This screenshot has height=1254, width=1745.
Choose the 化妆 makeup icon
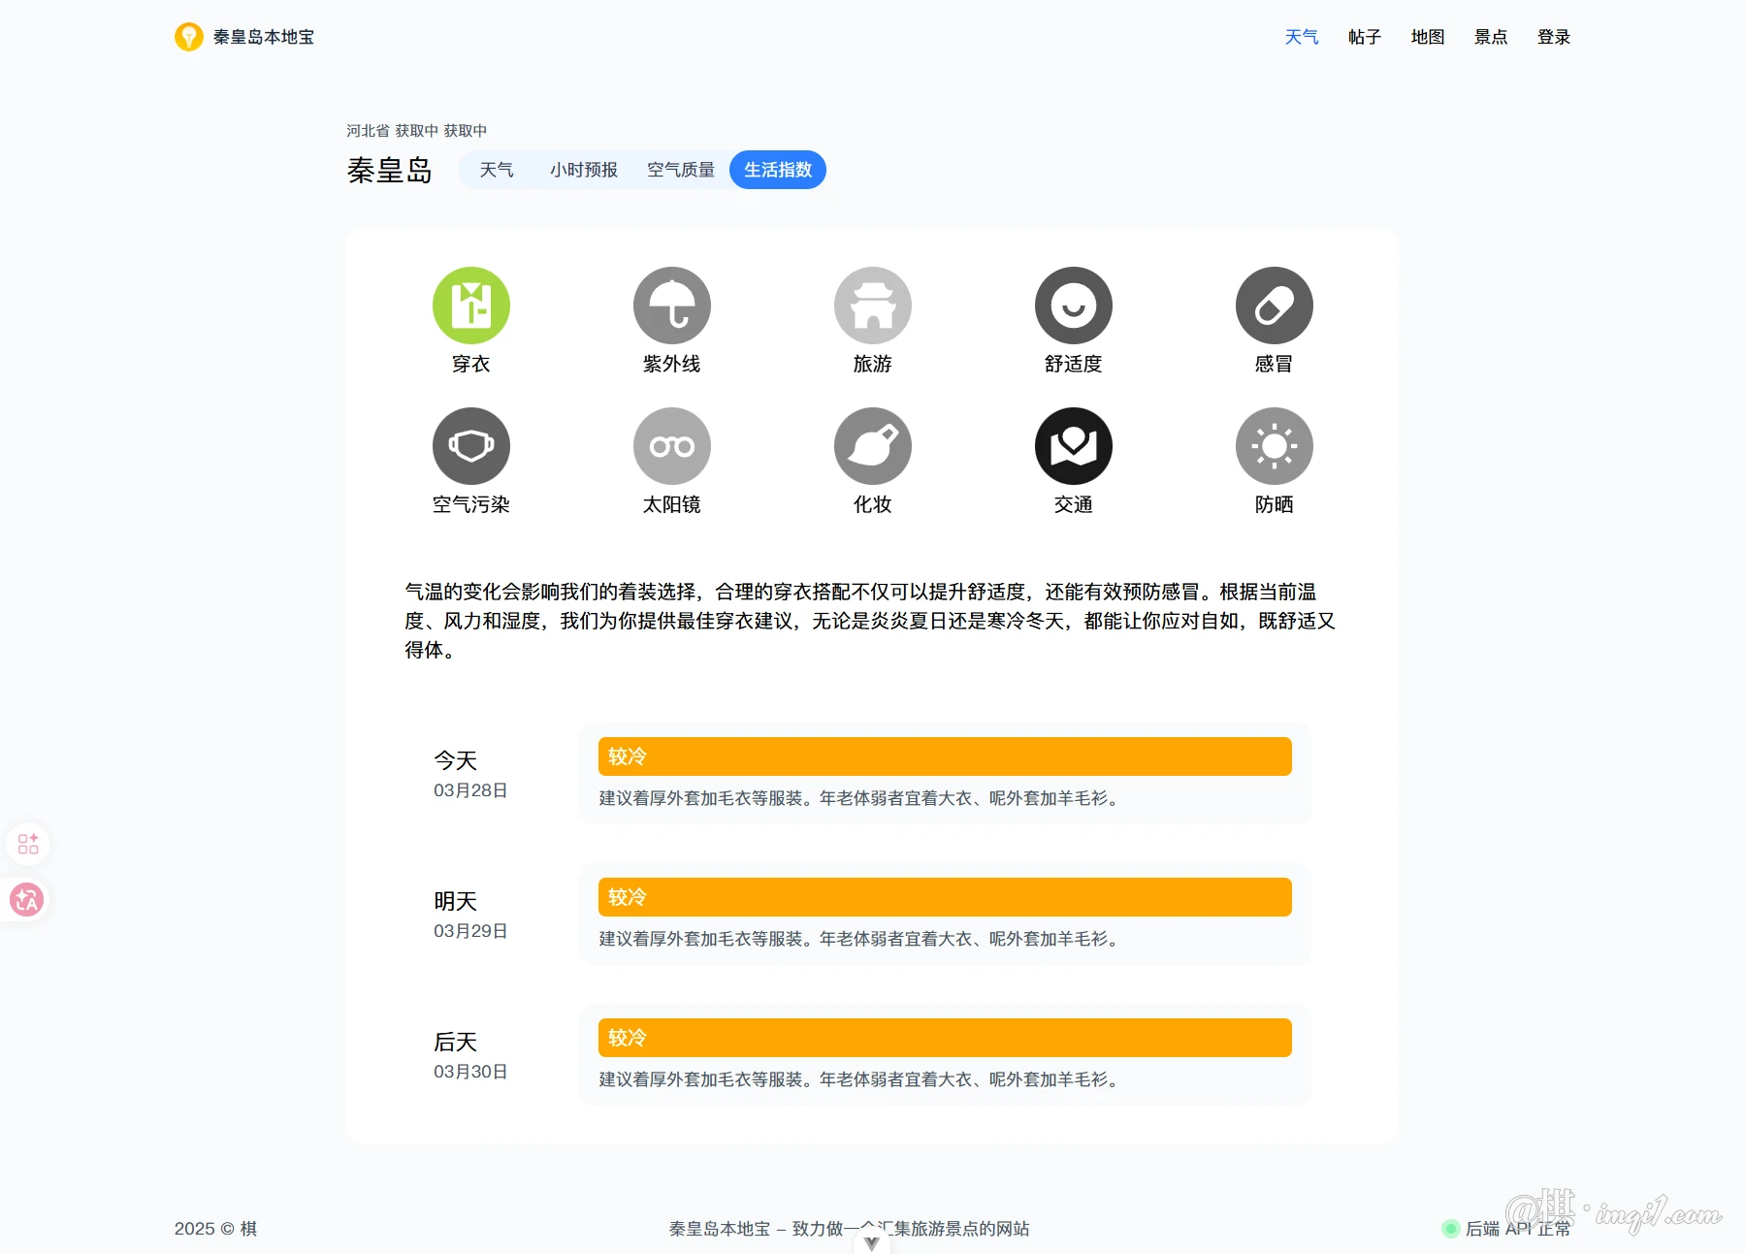pos(872,446)
